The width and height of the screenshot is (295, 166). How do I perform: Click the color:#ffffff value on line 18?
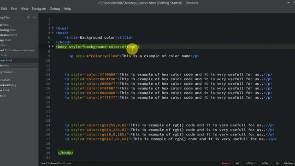pos(101,97)
